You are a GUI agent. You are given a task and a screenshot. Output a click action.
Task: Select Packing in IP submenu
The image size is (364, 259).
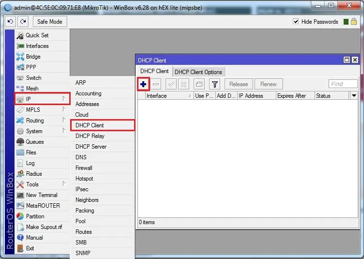[103, 211]
